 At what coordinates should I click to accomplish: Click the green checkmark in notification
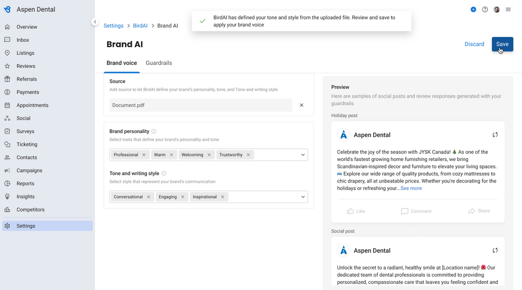coord(202,21)
